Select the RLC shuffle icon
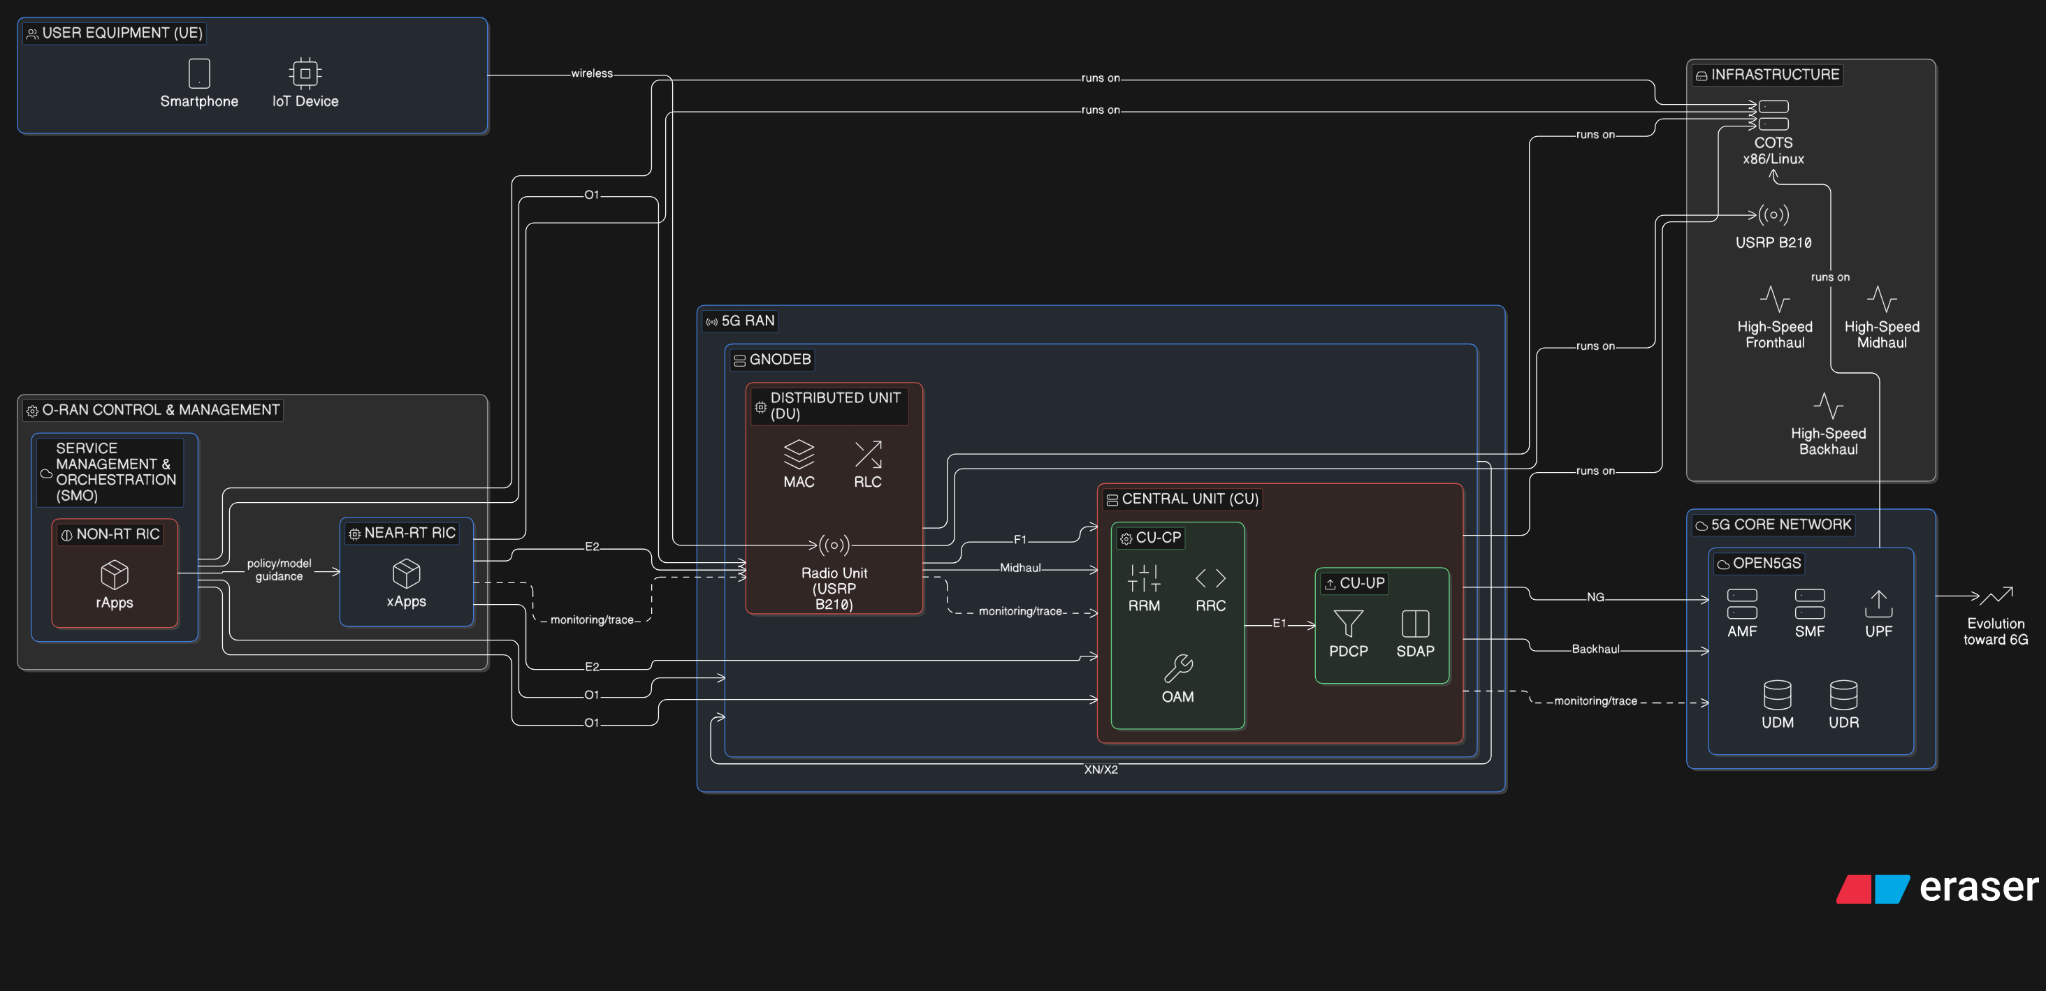 tap(868, 454)
